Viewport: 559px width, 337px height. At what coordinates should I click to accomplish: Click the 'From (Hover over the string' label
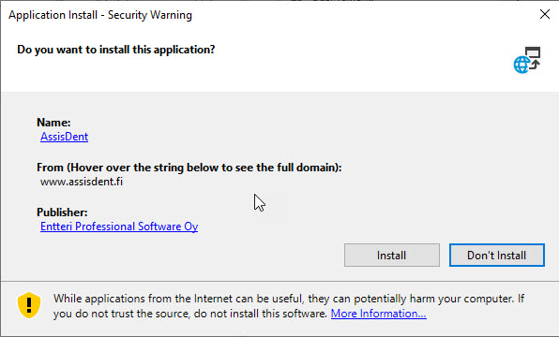click(x=189, y=168)
